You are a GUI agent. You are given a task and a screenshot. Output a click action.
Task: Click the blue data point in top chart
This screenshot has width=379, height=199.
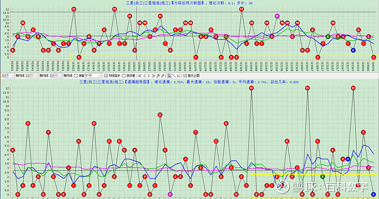point(353,50)
